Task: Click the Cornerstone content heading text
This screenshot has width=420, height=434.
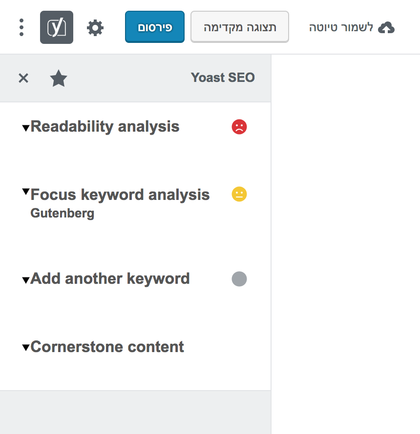Action: click(107, 347)
